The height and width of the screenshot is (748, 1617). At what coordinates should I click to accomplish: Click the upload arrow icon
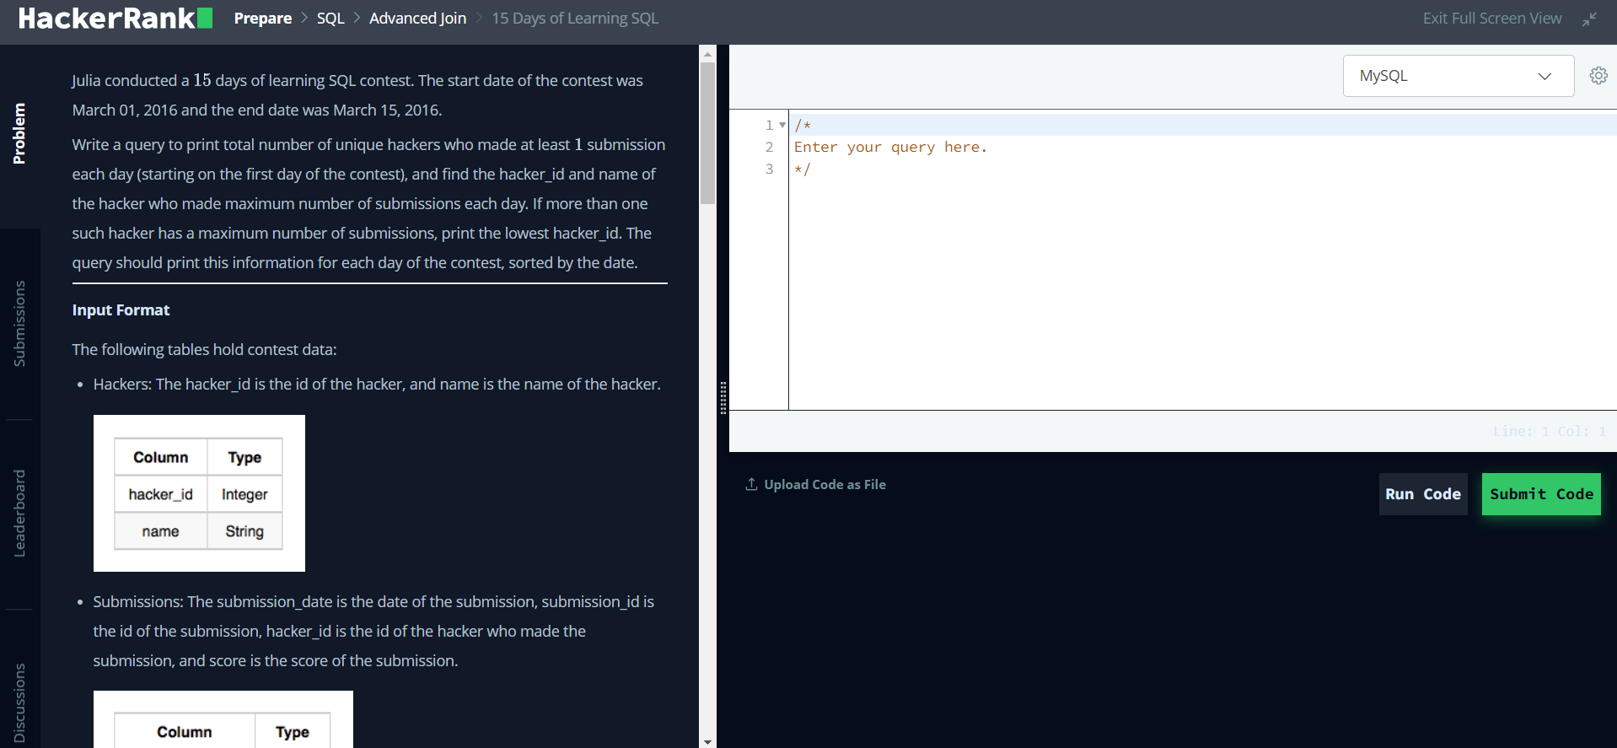[x=751, y=484]
